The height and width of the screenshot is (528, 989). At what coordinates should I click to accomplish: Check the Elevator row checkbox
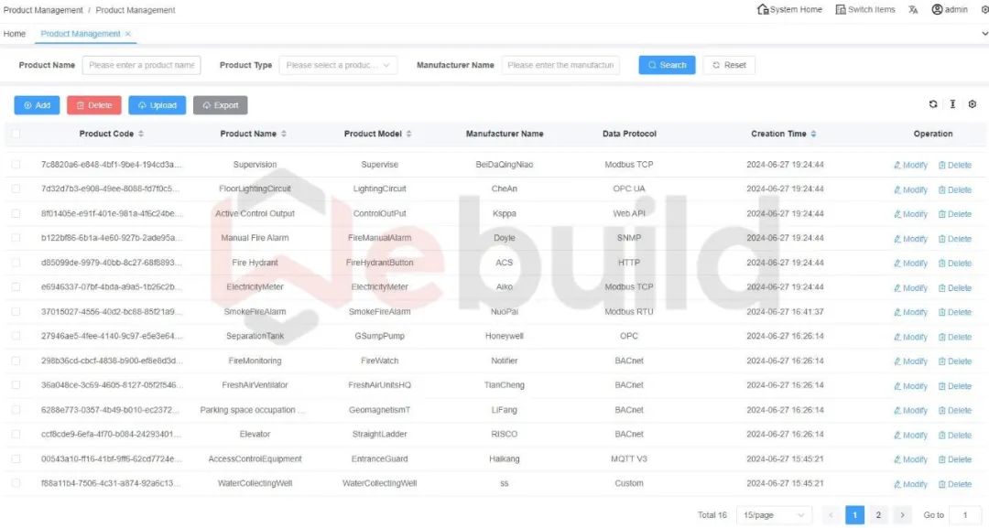16,434
